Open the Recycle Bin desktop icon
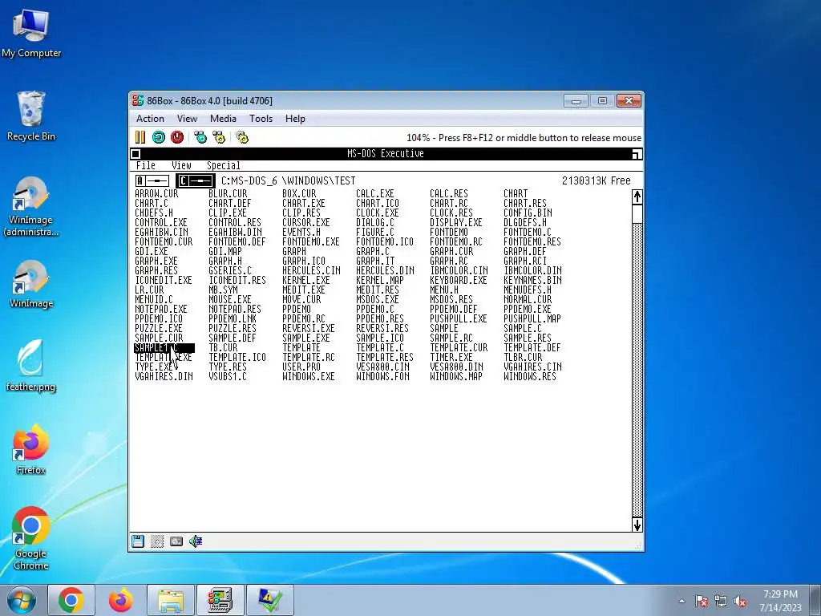 (x=31, y=115)
